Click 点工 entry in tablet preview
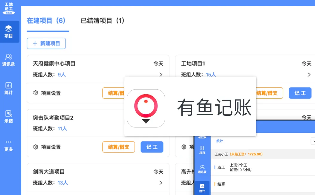Viewport: 315px width, 195px height. pos(221,167)
